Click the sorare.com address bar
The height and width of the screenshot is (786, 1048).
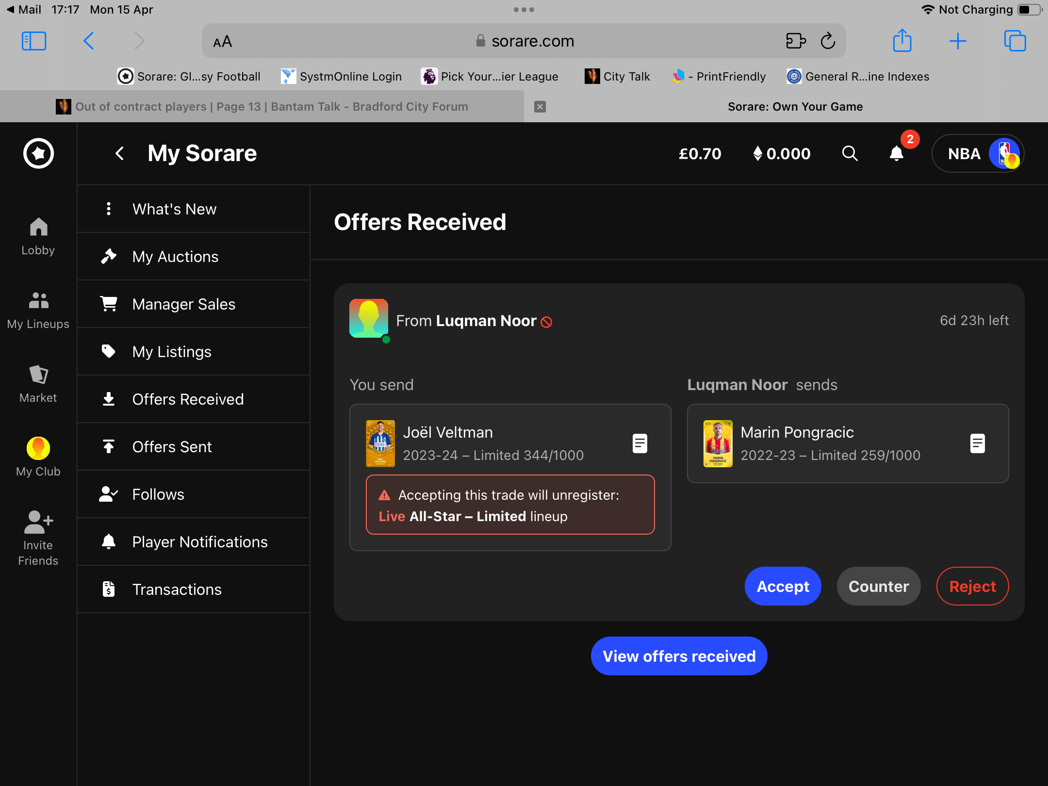pos(524,41)
